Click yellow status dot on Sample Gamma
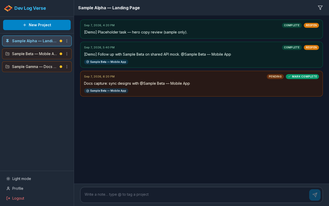The width and height of the screenshot is (329, 206). (61, 67)
